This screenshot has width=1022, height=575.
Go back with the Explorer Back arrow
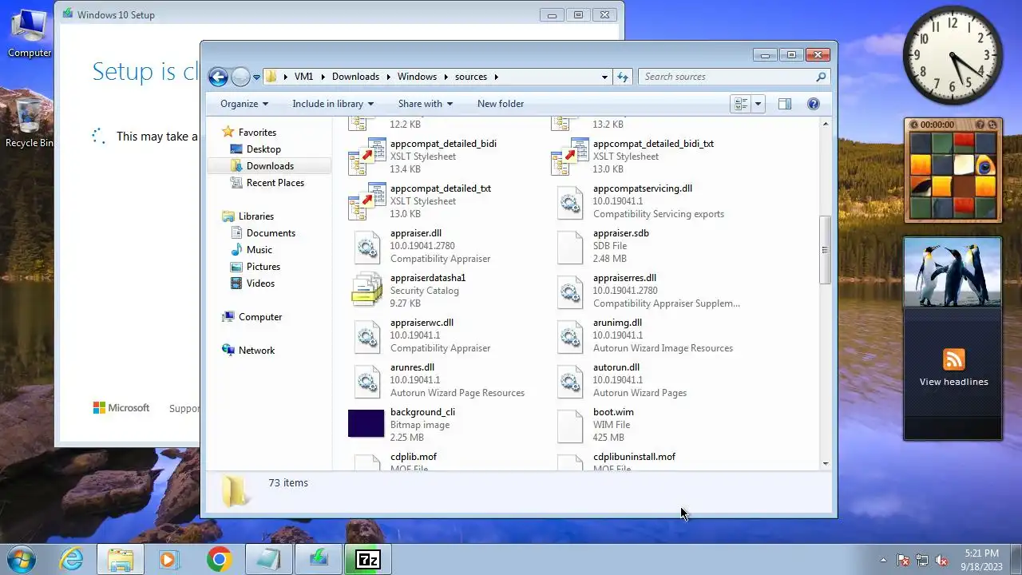coord(218,77)
